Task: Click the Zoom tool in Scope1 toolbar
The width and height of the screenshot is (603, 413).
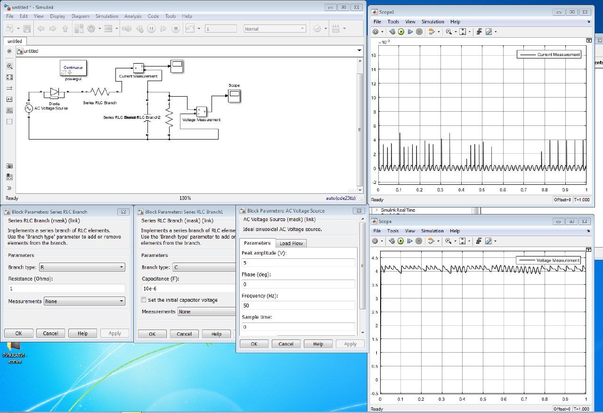Action: [449, 32]
